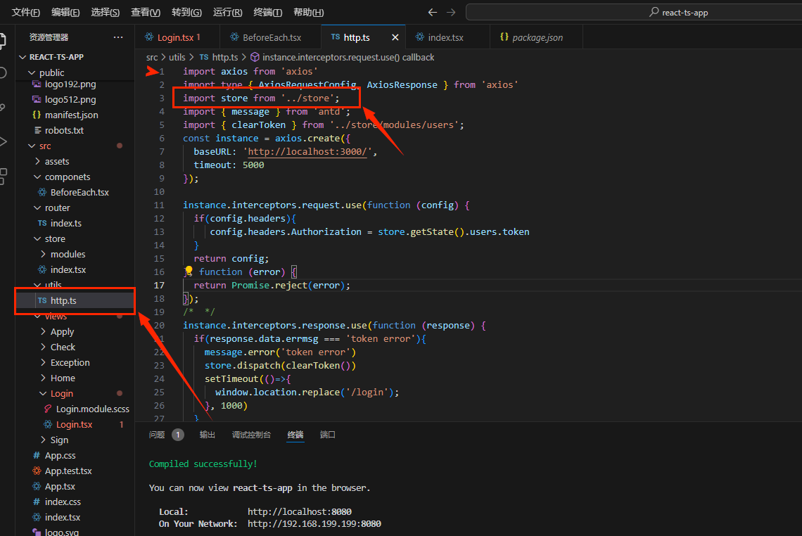The width and height of the screenshot is (802, 536).
Task: Go back with the left arrow
Action: [x=432, y=12]
